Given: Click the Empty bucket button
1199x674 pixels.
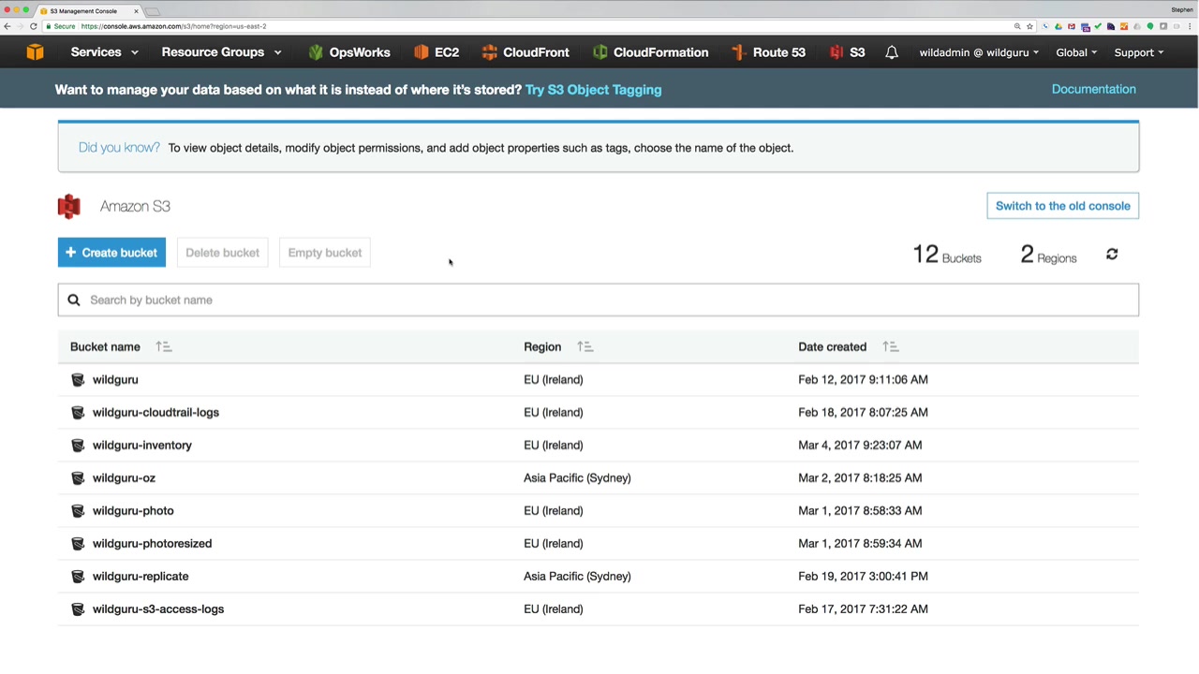Looking at the screenshot, I should coord(325,253).
